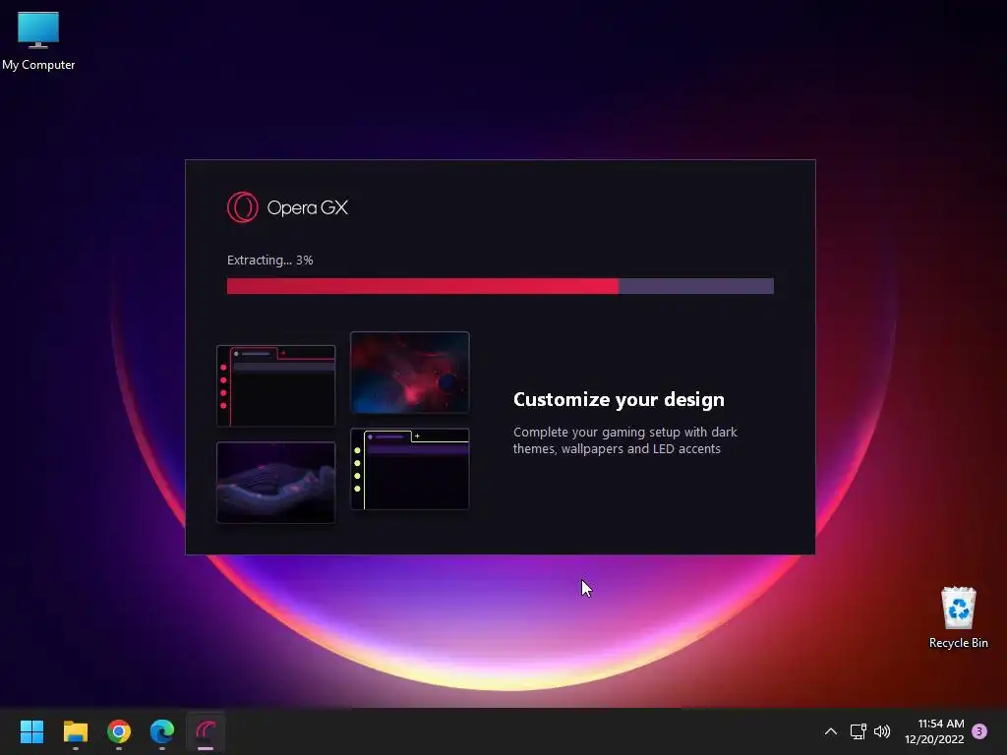Open Google Chrome from taskbar
The width and height of the screenshot is (1007, 755).
(119, 731)
